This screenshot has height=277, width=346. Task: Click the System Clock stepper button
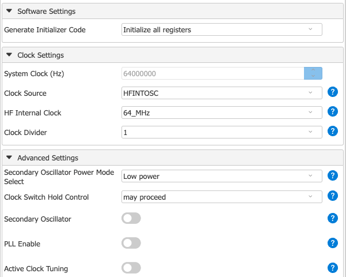313,73
